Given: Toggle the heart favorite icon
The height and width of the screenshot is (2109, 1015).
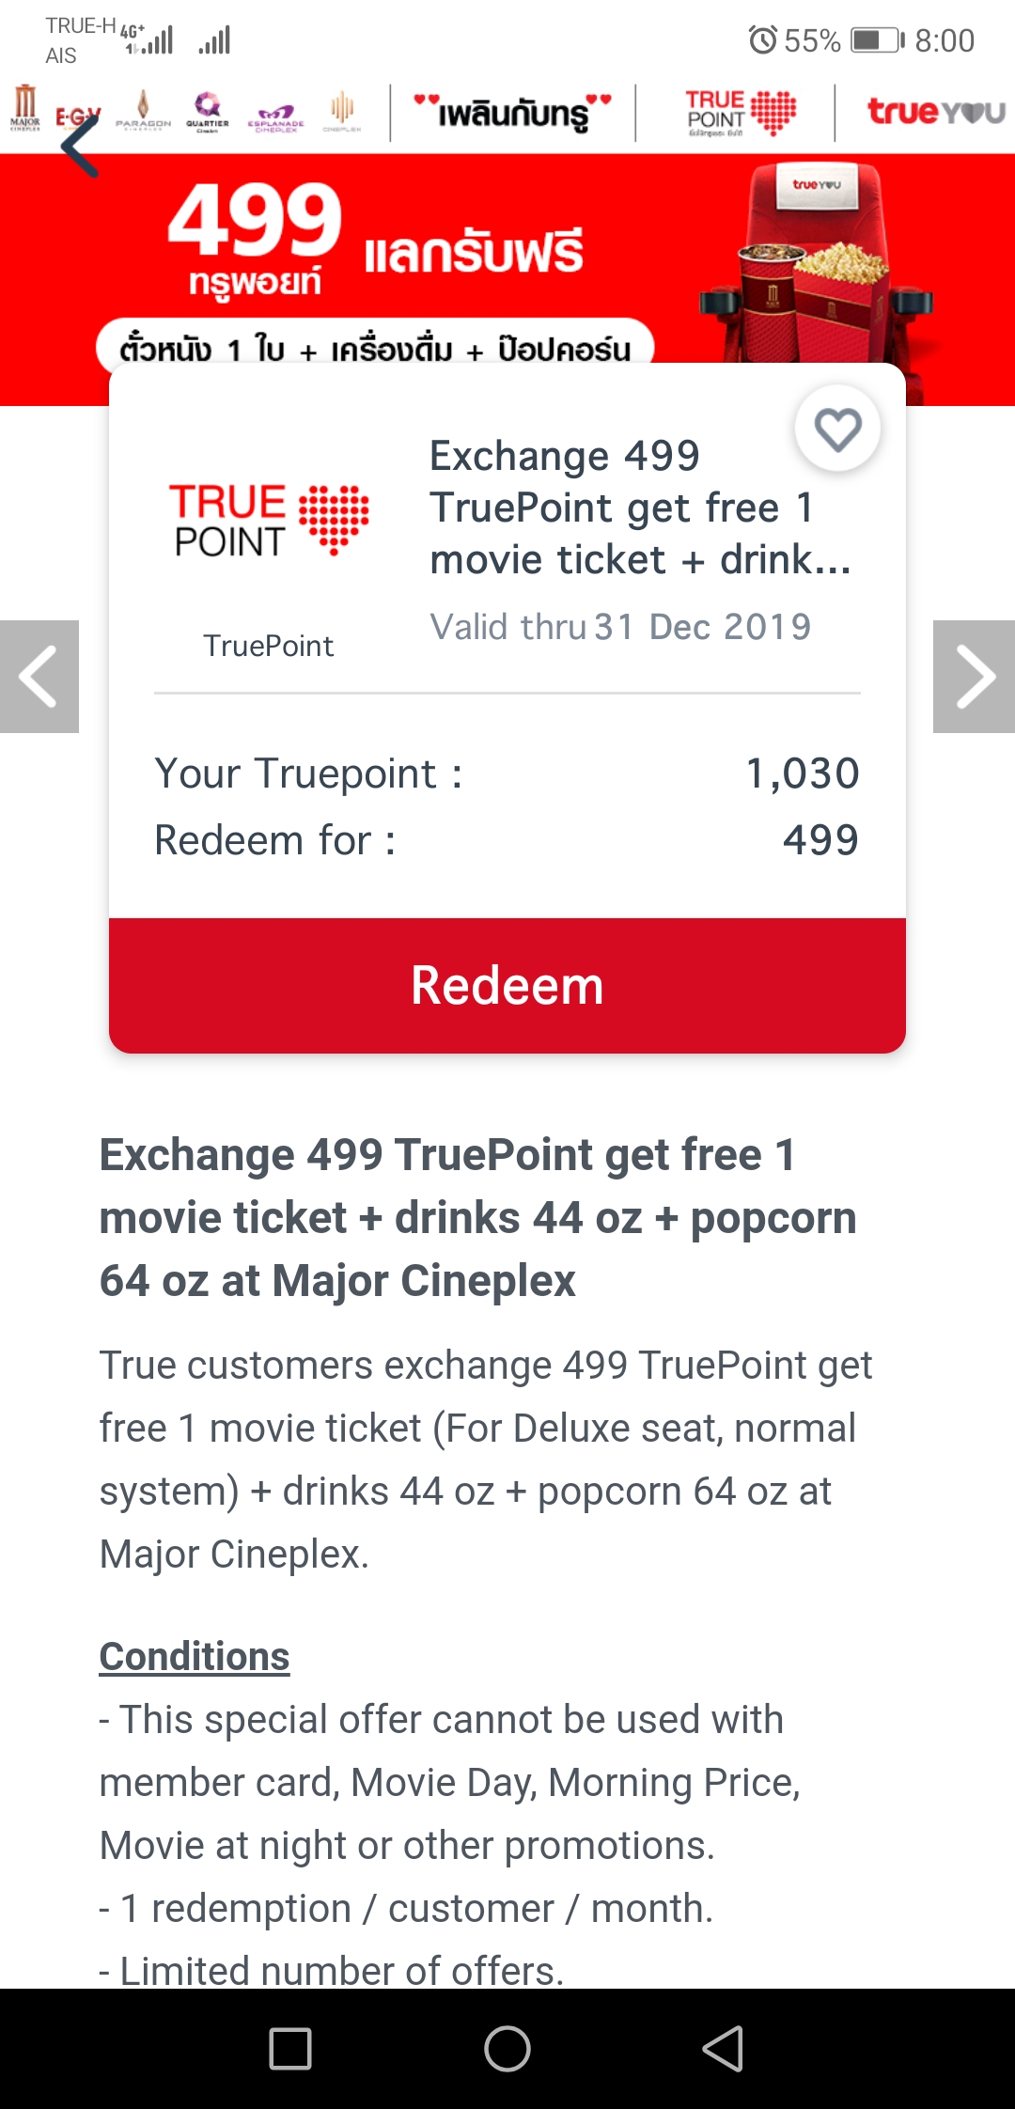Looking at the screenshot, I should [x=837, y=429].
